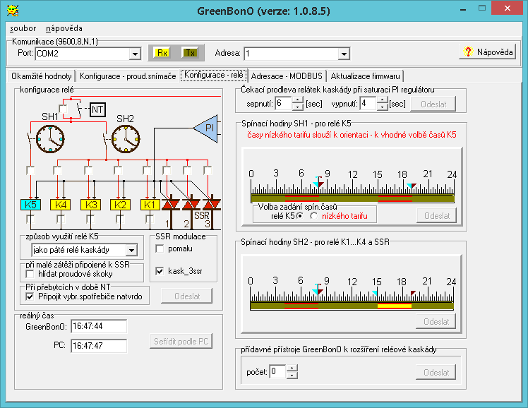
Task: Enable the 'pomalu' SSR modulation checkbox
Action: (x=160, y=248)
